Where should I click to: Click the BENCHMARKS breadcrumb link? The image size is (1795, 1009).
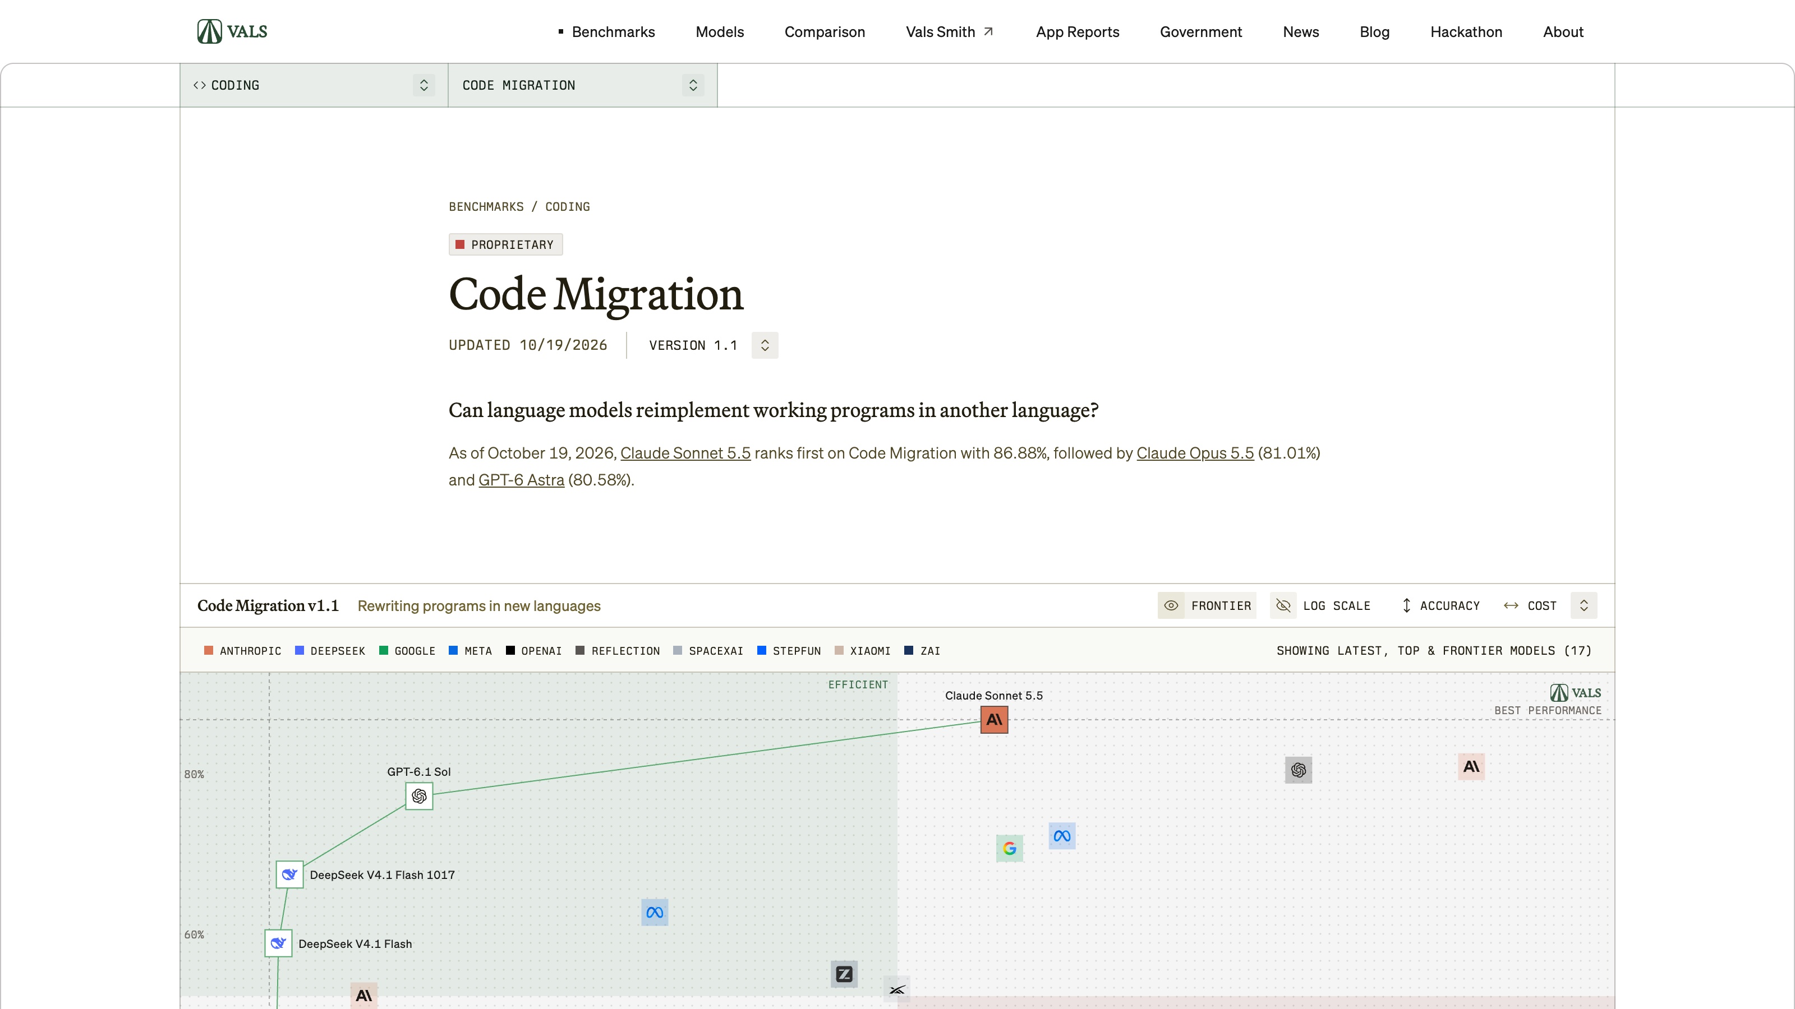point(486,207)
